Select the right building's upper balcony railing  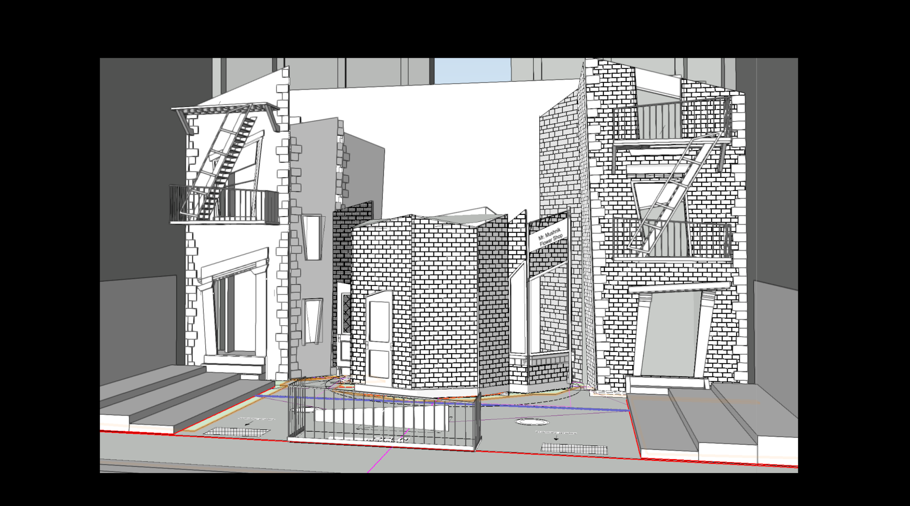(672, 120)
